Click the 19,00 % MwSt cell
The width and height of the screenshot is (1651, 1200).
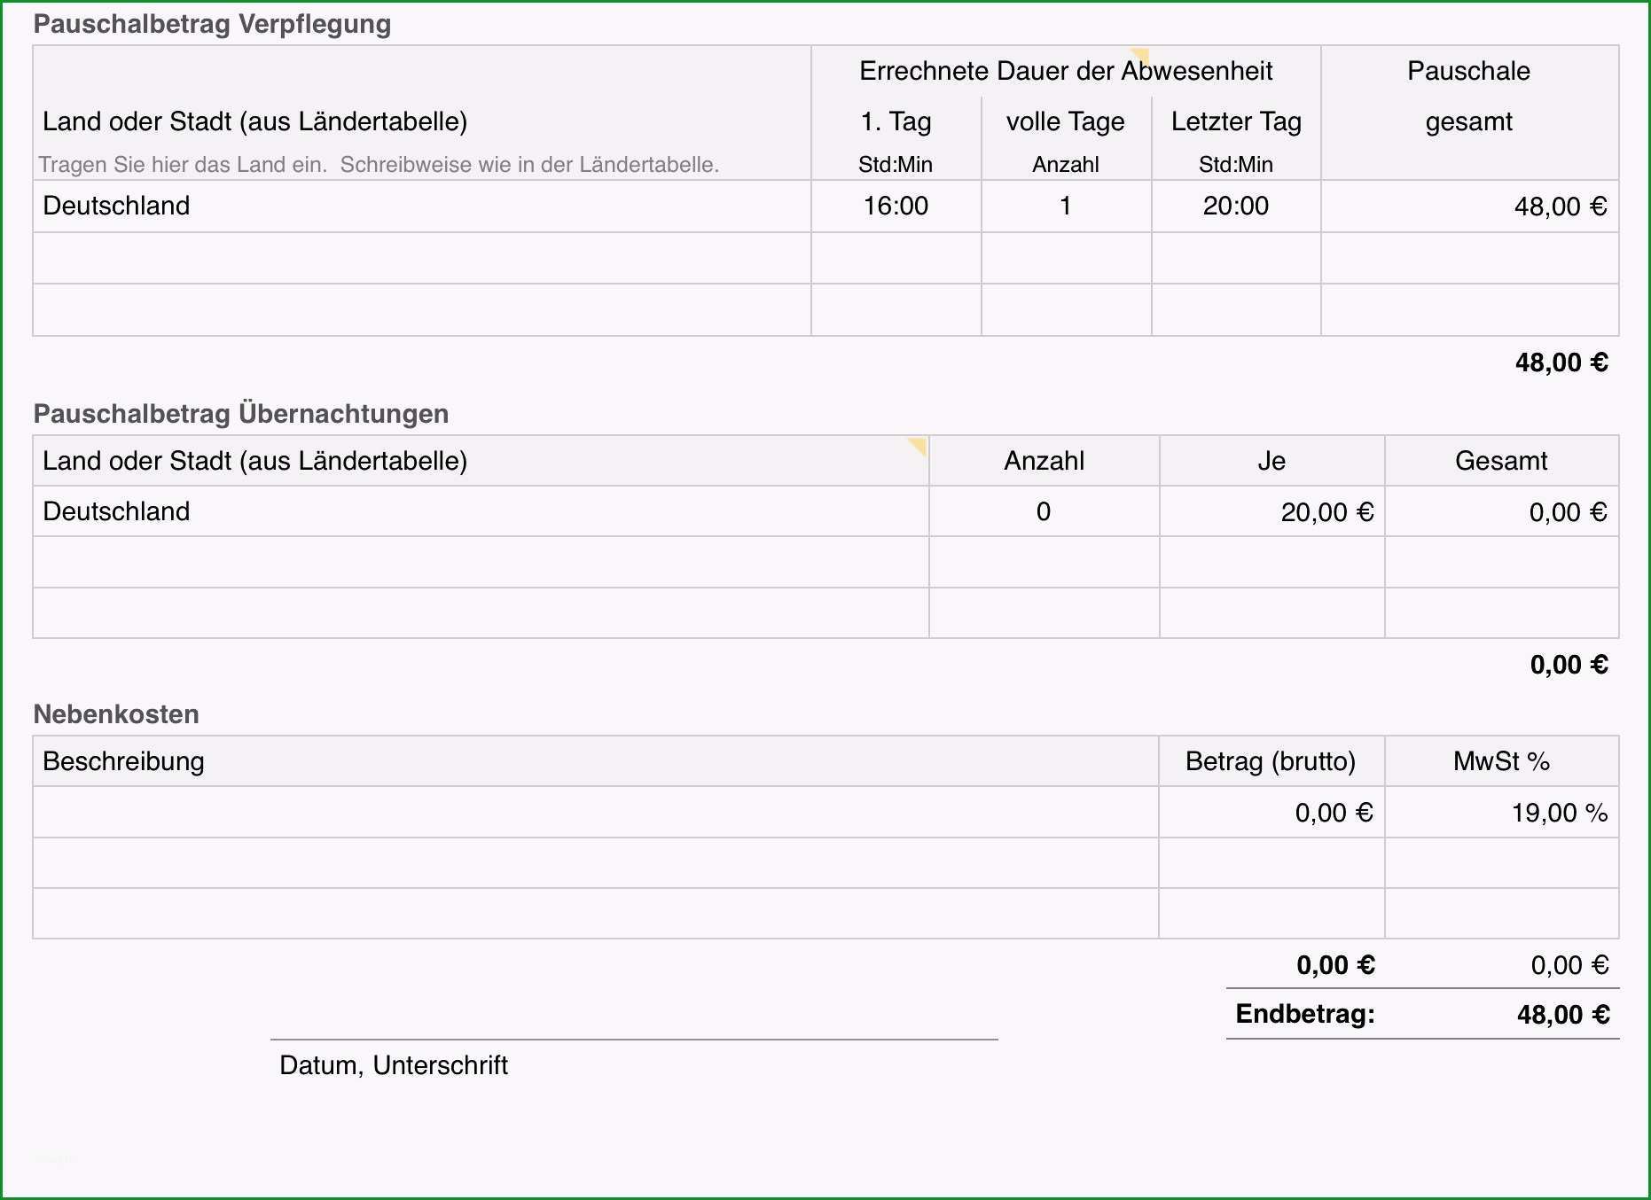click(1501, 813)
